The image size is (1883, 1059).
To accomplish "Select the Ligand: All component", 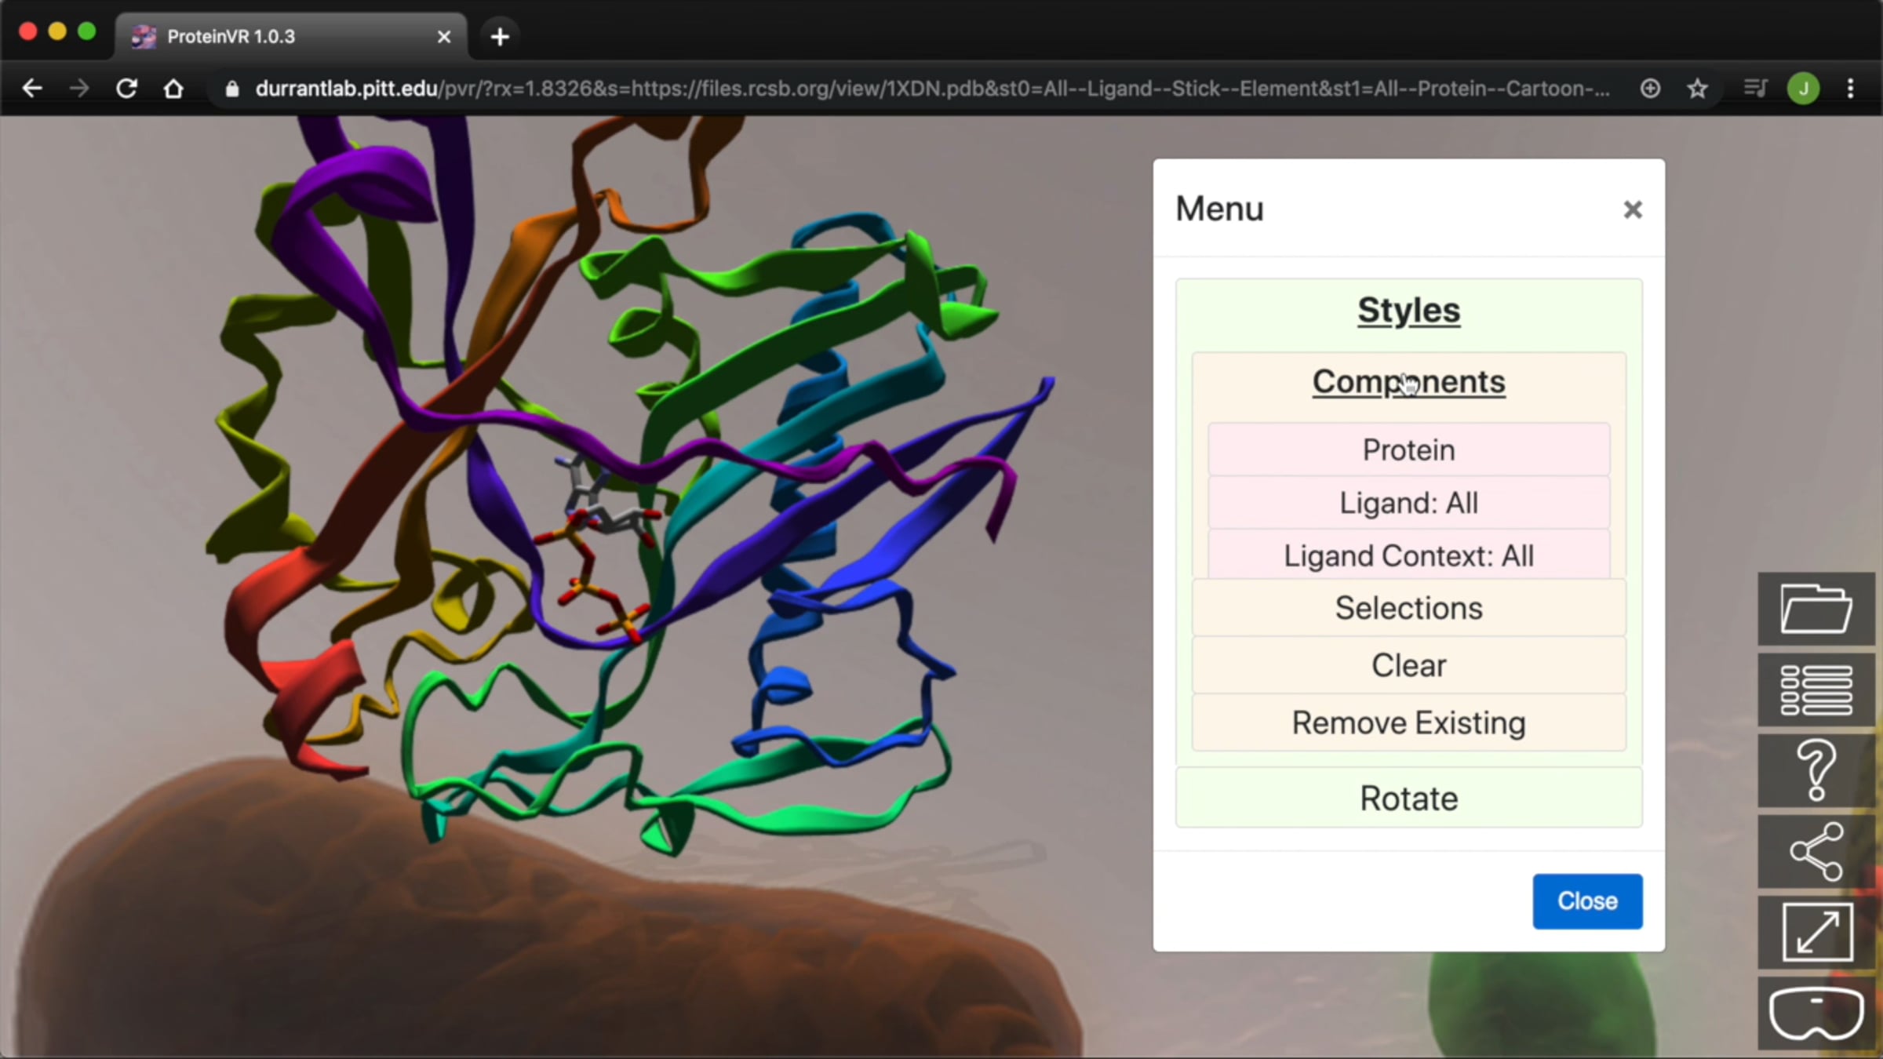I will 1409,503.
